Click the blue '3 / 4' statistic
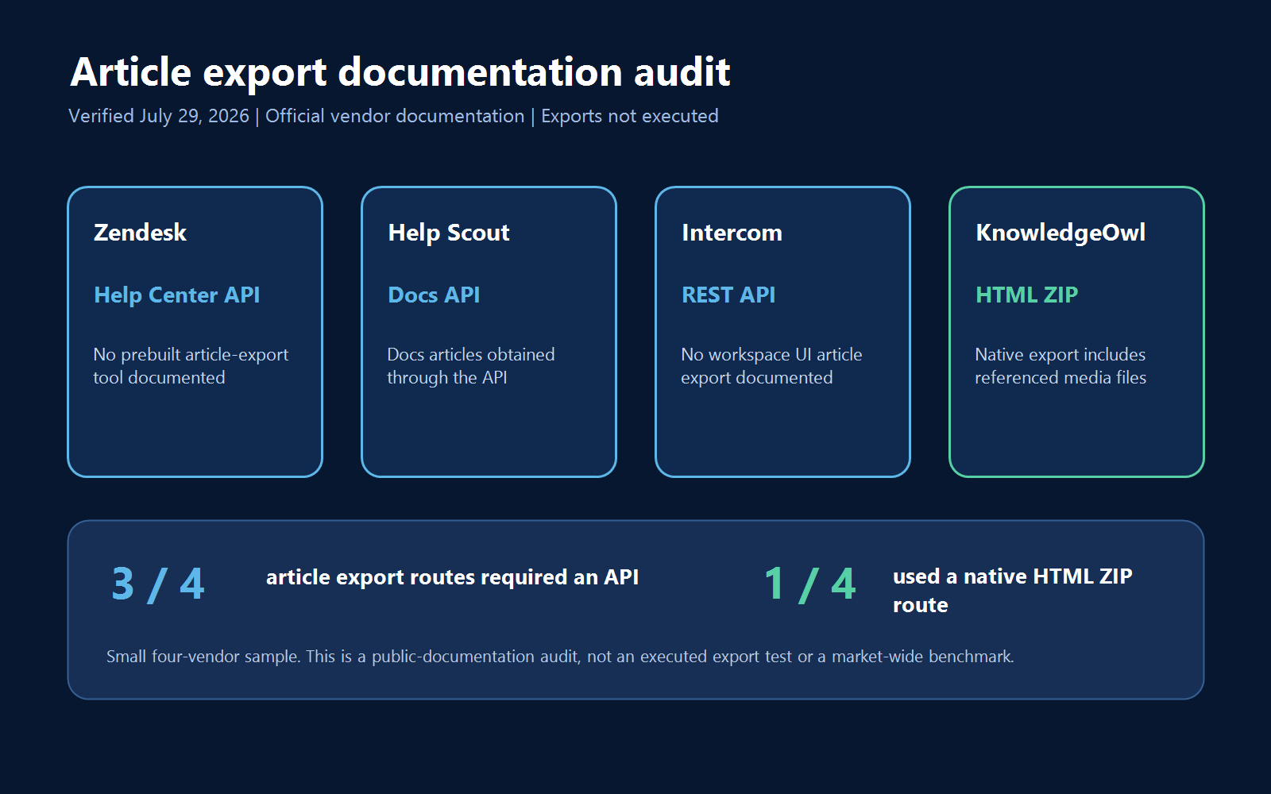 click(158, 584)
